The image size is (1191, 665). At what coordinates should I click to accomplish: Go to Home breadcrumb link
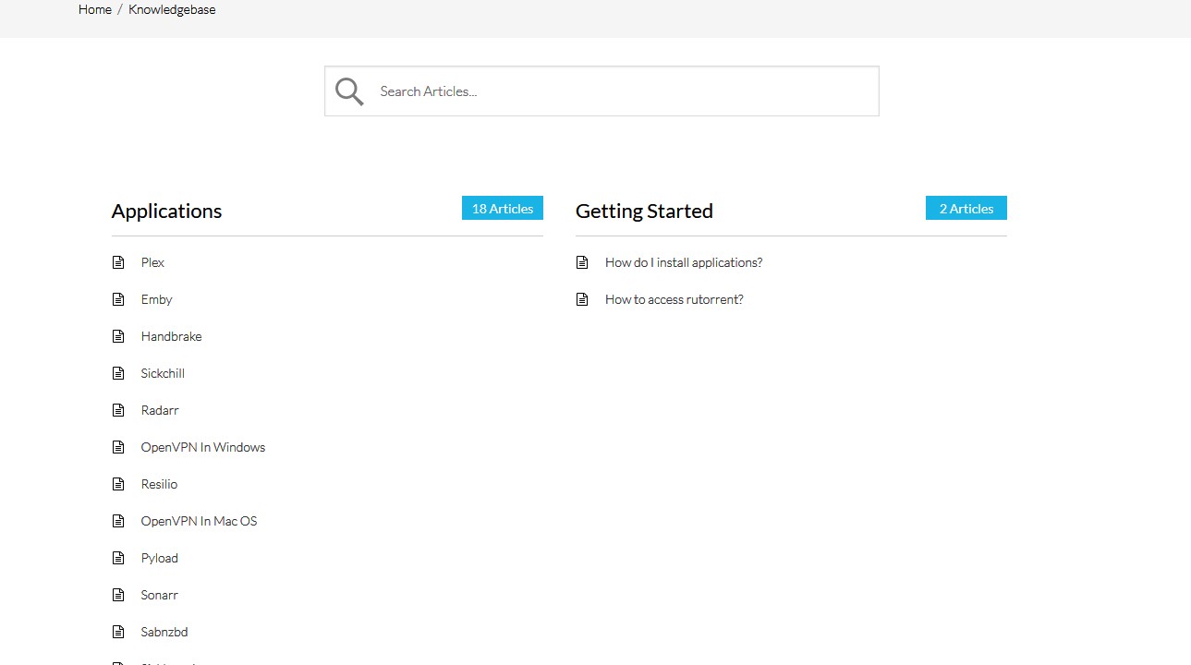click(x=95, y=9)
